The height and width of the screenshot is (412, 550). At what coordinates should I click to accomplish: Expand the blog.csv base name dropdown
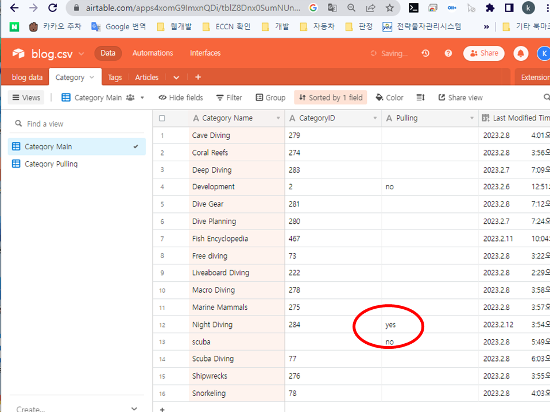pyautogui.click(x=81, y=54)
